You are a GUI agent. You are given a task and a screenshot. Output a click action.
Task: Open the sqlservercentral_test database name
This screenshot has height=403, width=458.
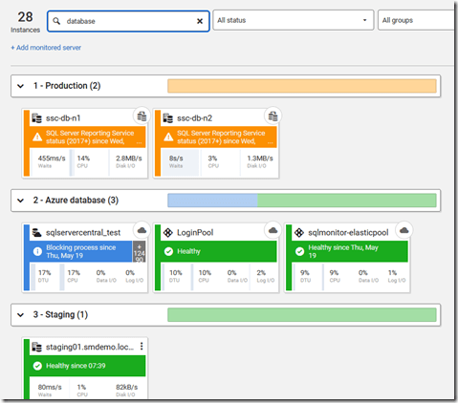pyautogui.click(x=83, y=233)
